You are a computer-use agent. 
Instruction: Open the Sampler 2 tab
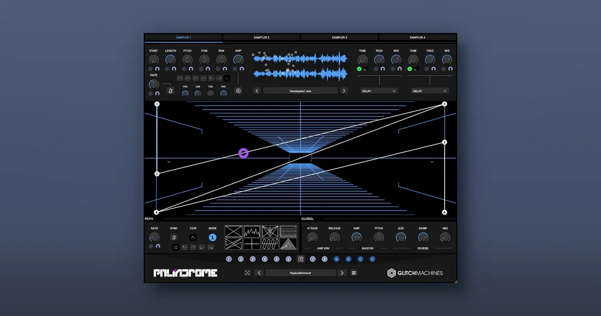pyautogui.click(x=261, y=37)
